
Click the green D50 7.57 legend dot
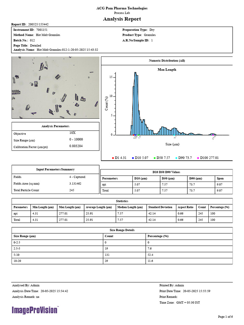155,158
